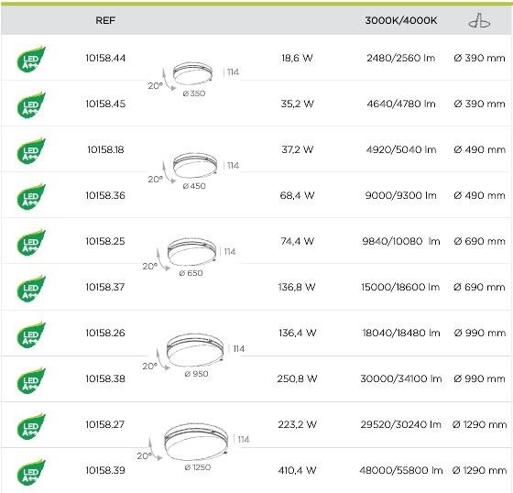Click the ceiling lamp diameter icon in header
This screenshot has width=513, height=493.
click(479, 21)
